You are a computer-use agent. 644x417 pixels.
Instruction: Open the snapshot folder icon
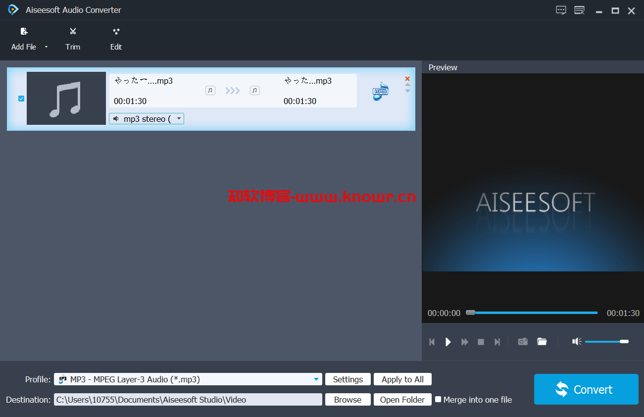[x=542, y=342]
